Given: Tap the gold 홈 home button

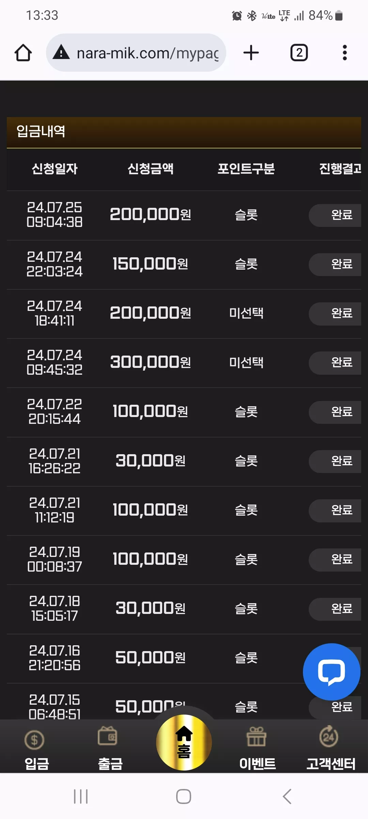Looking at the screenshot, I should pos(184,743).
